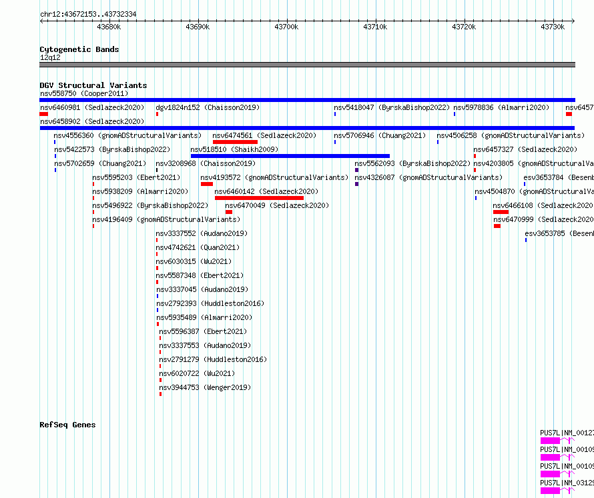Screen dimensions: 594x498
Task: Select nsv2792393 (Huddleston2016) label
Action: point(210,303)
